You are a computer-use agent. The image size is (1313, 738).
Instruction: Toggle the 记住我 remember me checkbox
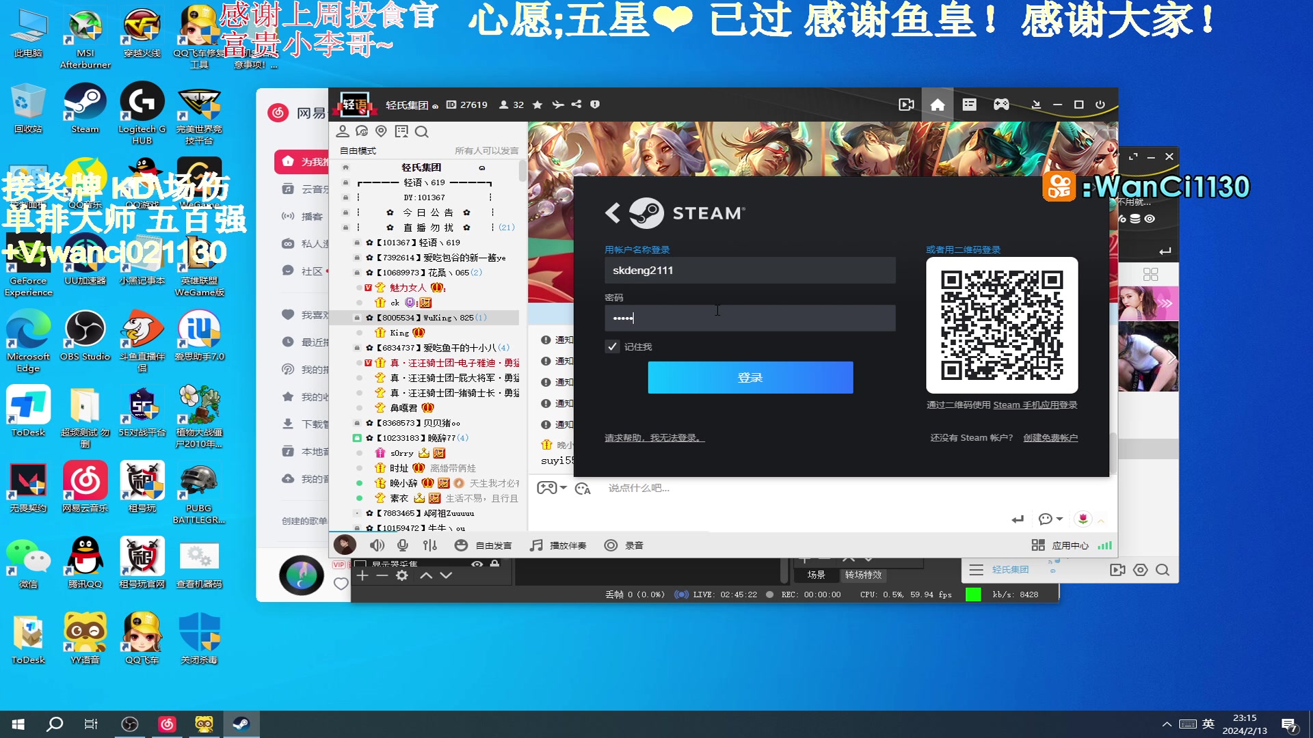tap(612, 346)
